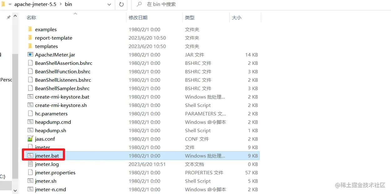Image resolution: width=391 pixels, height=194 pixels.
Task: Select the jmeter-n.cmd file name
Action: pos(50,189)
